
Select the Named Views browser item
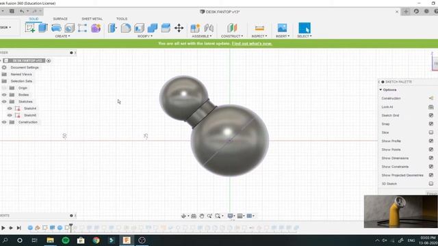tap(21, 74)
